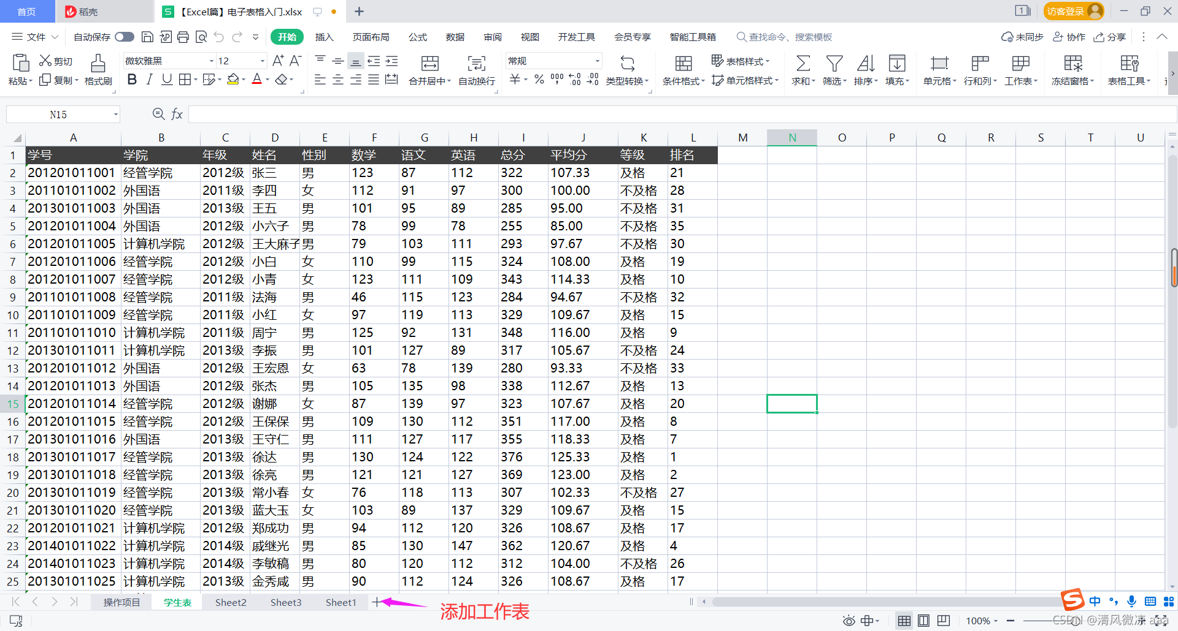
Task: Toggle center text alignment
Action: pos(338,80)
